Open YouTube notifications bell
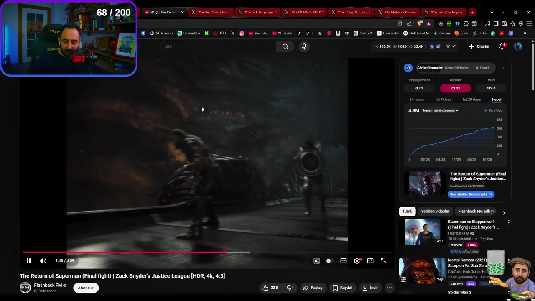 [x=502, y=46]
